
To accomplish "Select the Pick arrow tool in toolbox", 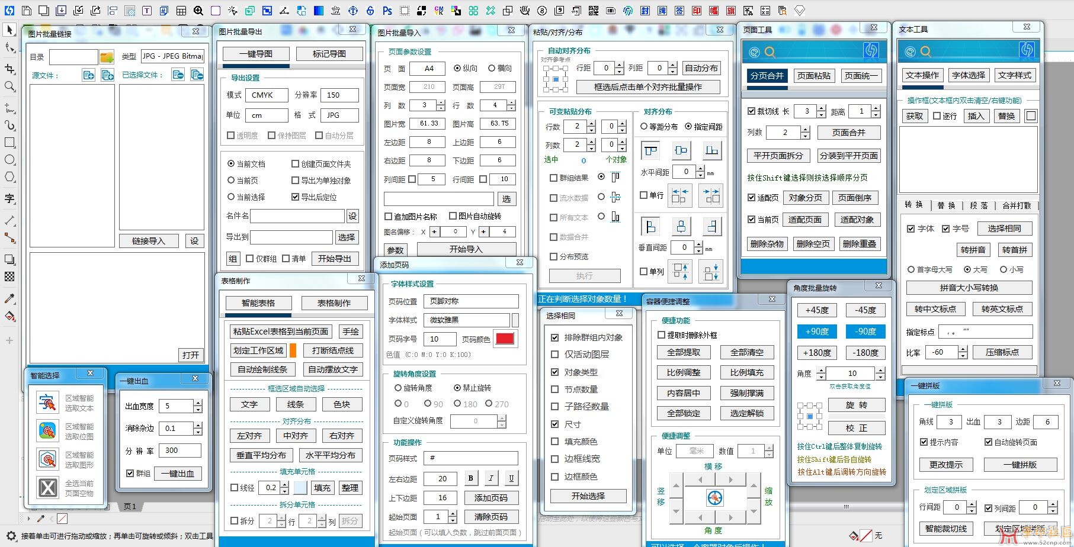I will point(9,30).
